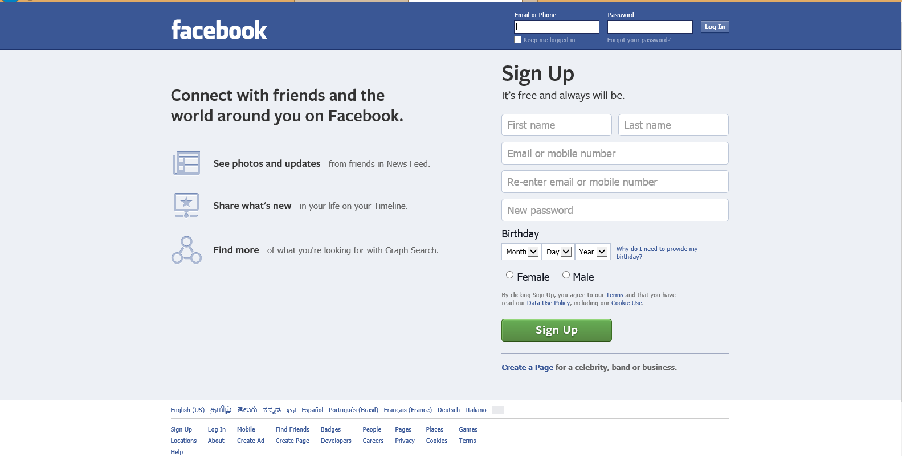
Task: Select the Female radio button
Action: click(x=509, y=275)
